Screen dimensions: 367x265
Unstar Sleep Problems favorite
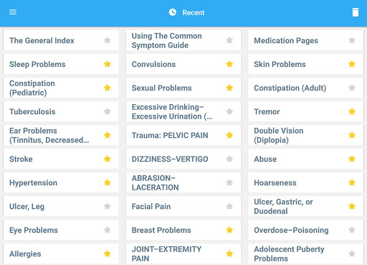(108, 64)
